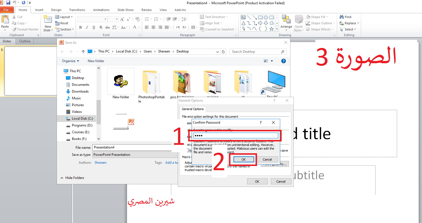The height and width of the screenshot is (223, 422).
Task: Toggle Strikethrough formatting
Action: point(108,27)
